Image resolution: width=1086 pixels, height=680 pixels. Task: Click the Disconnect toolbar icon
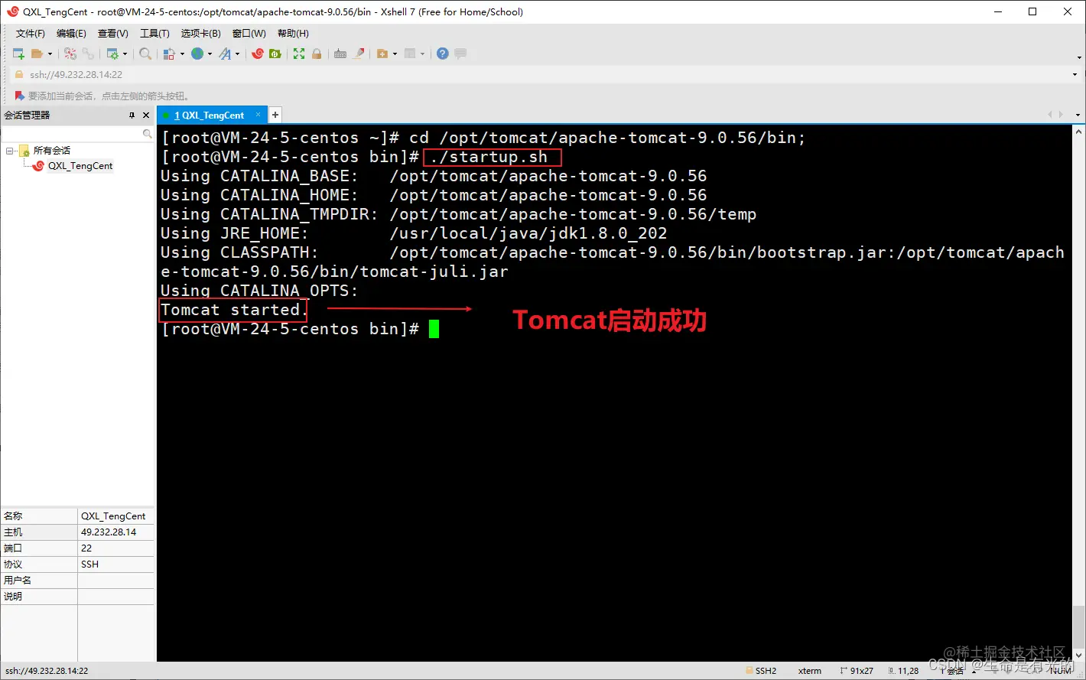70,54
